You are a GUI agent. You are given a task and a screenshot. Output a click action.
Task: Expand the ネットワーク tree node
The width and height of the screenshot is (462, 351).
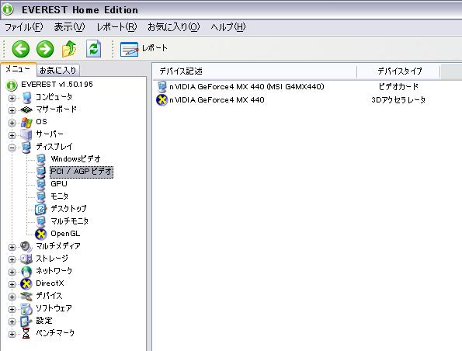pyautogui.click(x=12, y=272)
